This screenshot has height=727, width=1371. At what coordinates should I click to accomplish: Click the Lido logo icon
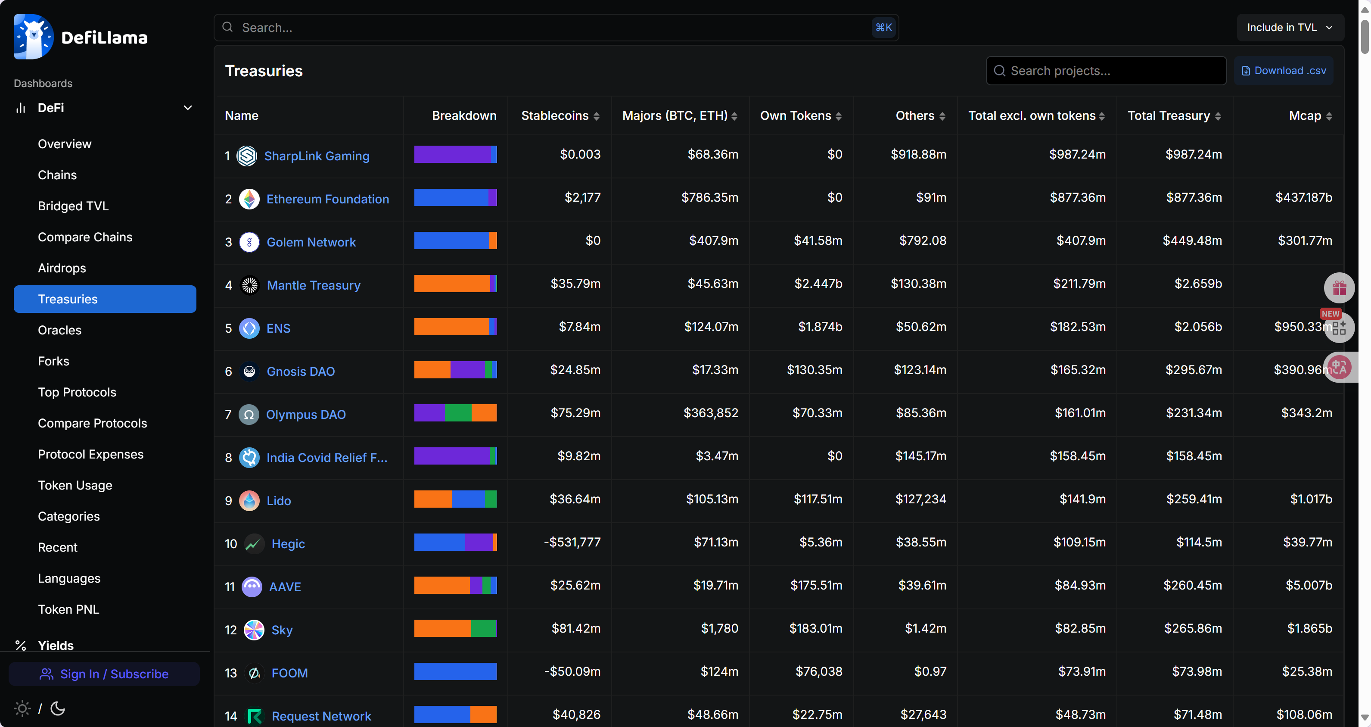point(249,501)
